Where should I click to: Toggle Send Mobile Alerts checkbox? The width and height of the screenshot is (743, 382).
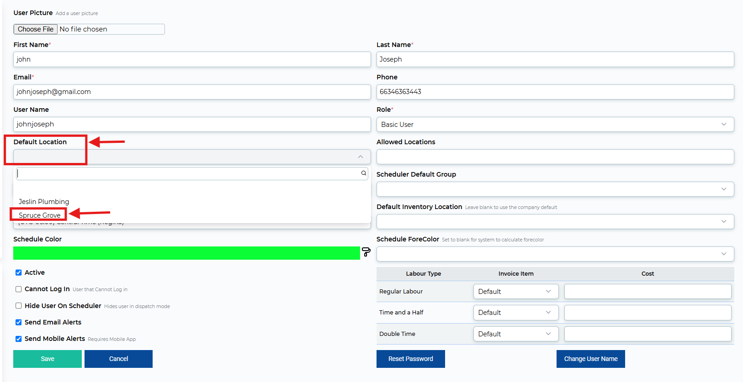coord(19,339)
